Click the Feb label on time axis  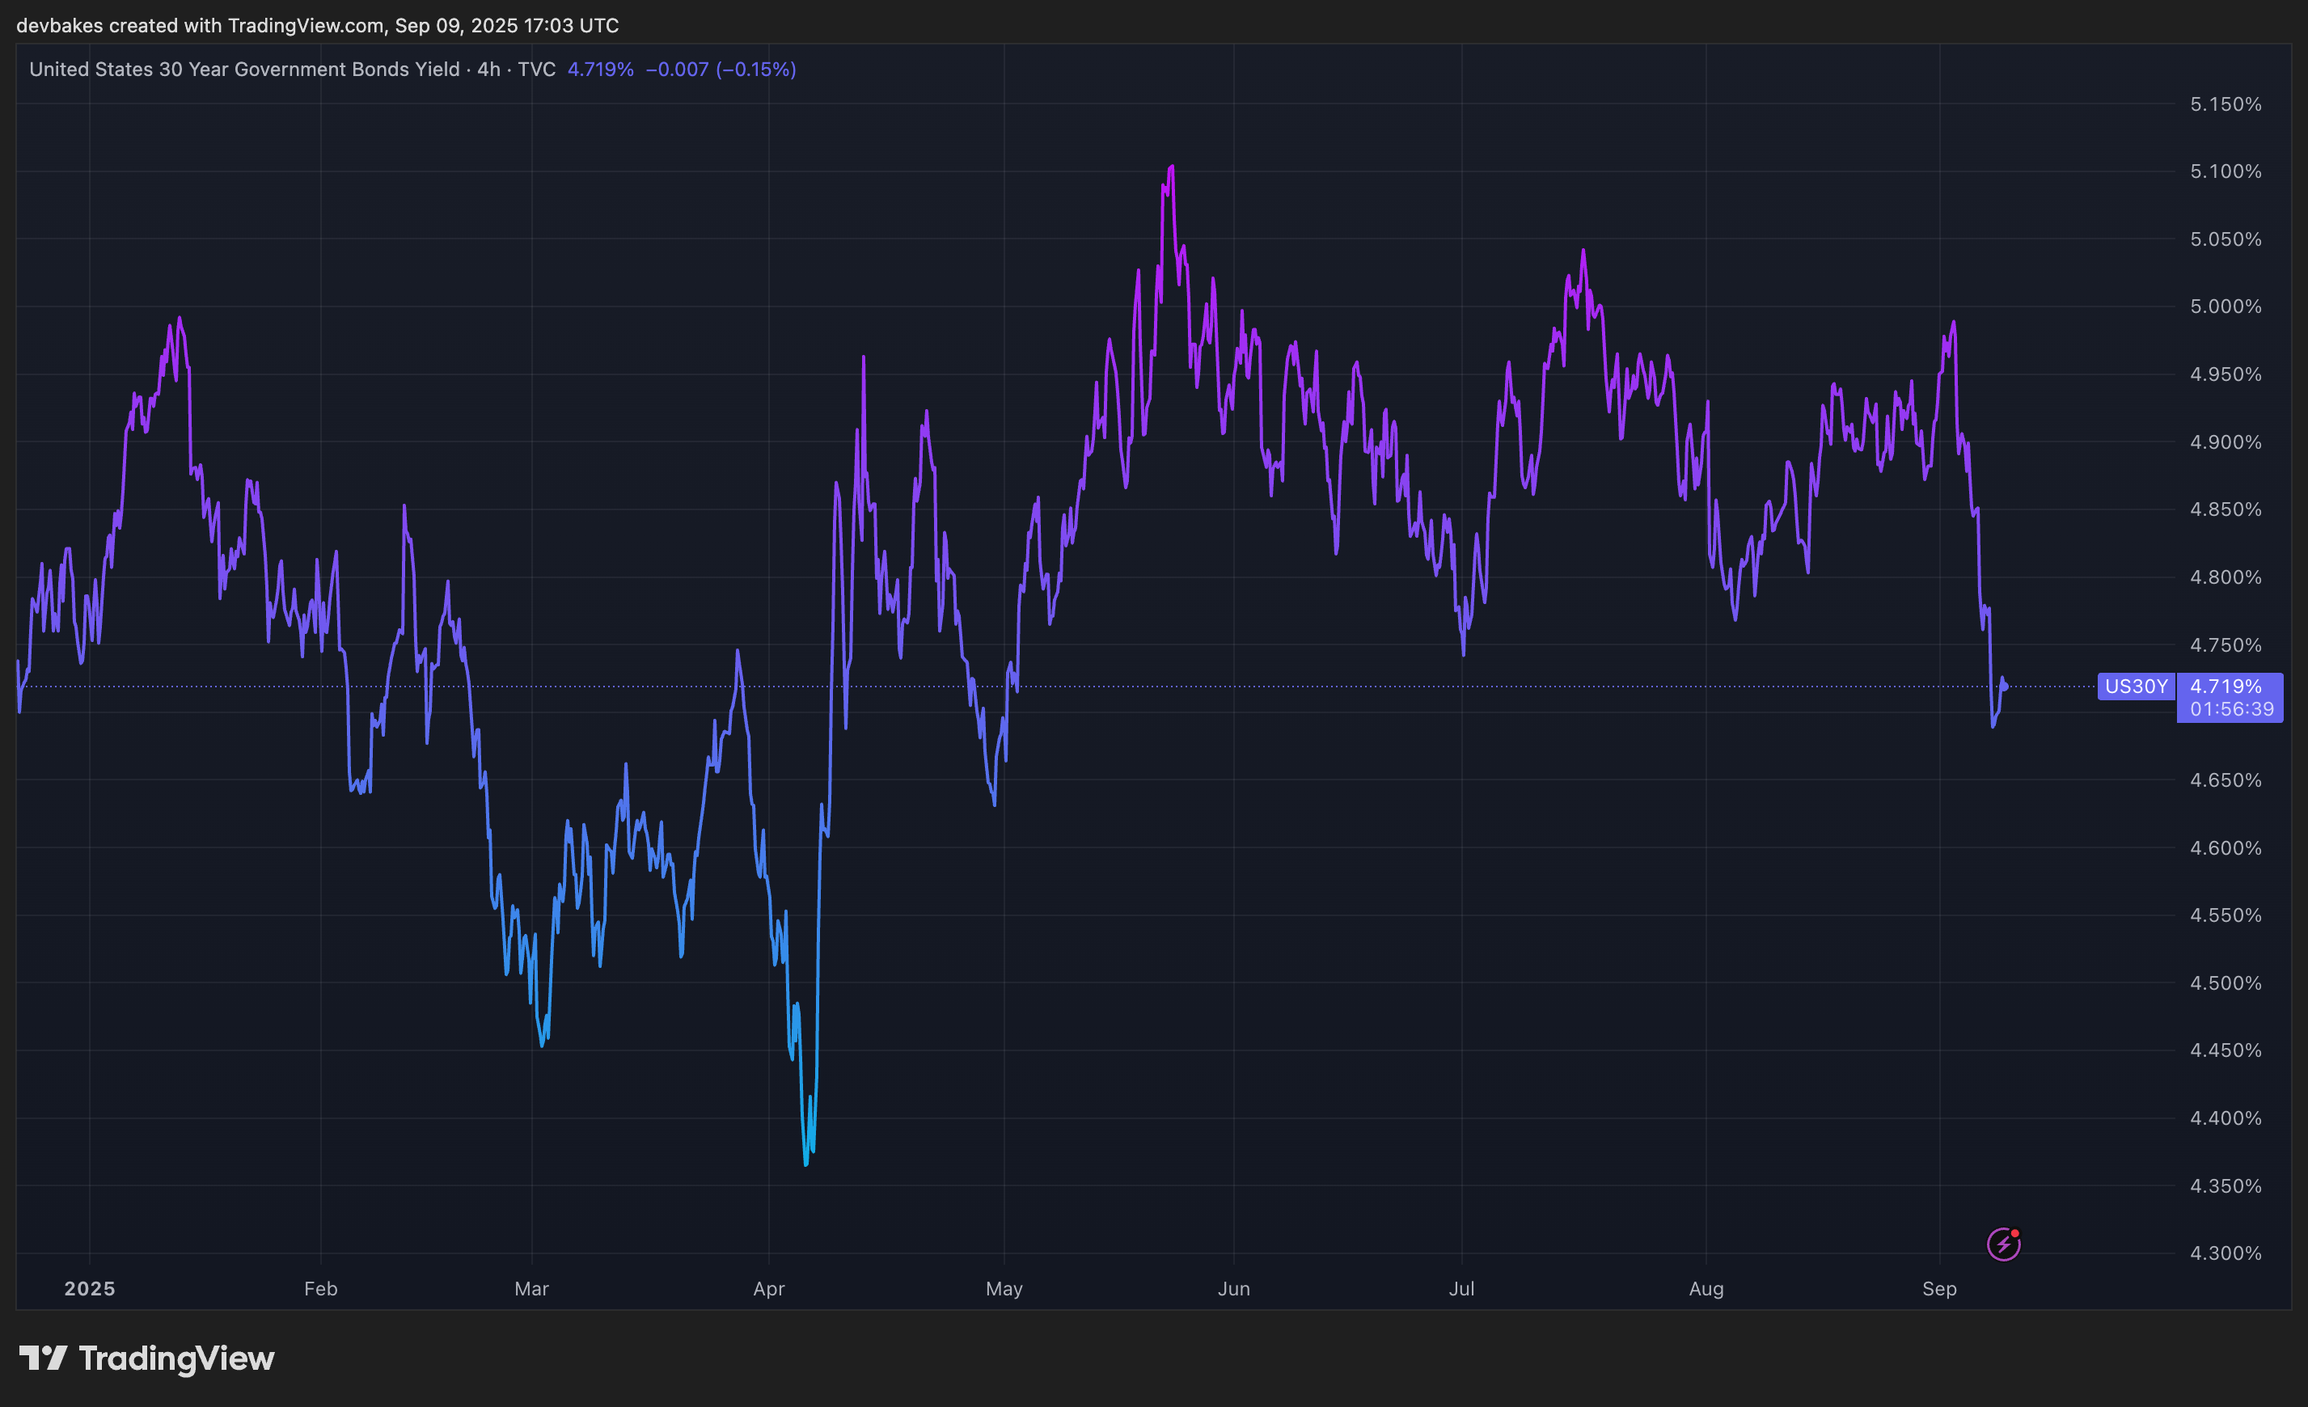(x=320, y=1288)
